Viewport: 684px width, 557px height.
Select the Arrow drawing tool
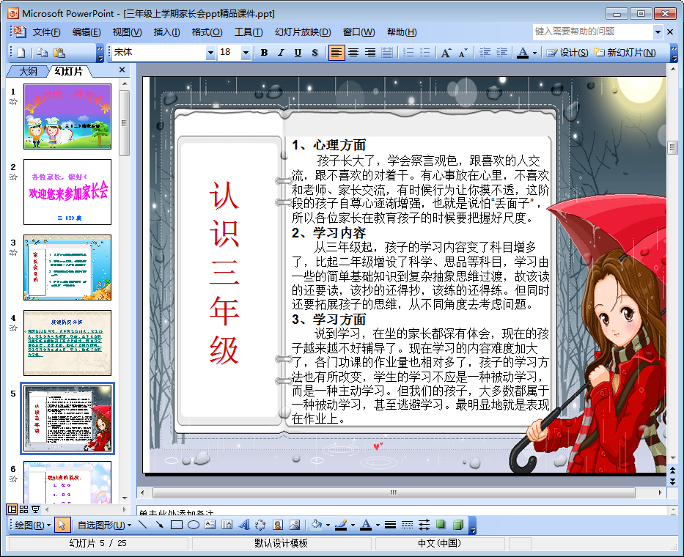(160, 525)
